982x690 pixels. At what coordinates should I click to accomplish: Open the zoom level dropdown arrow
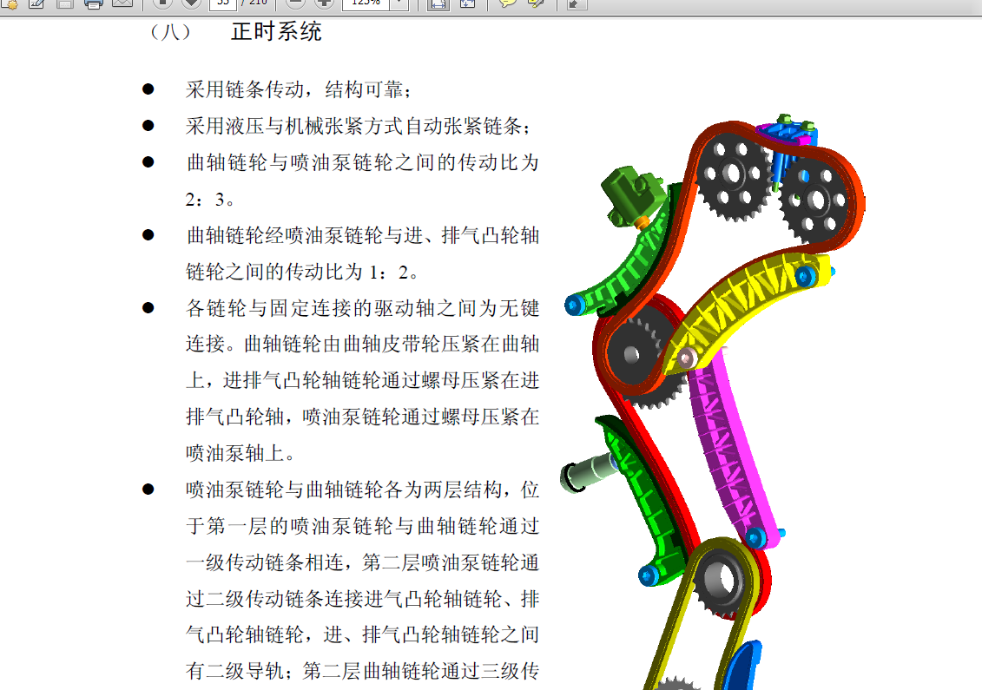399,3
